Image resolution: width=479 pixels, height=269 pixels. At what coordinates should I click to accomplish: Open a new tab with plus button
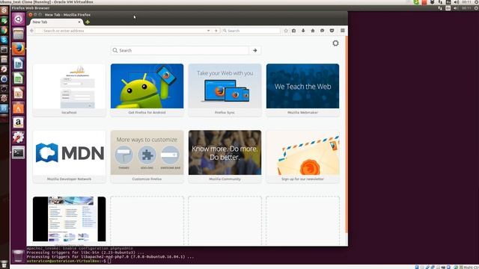pos(88,22)
